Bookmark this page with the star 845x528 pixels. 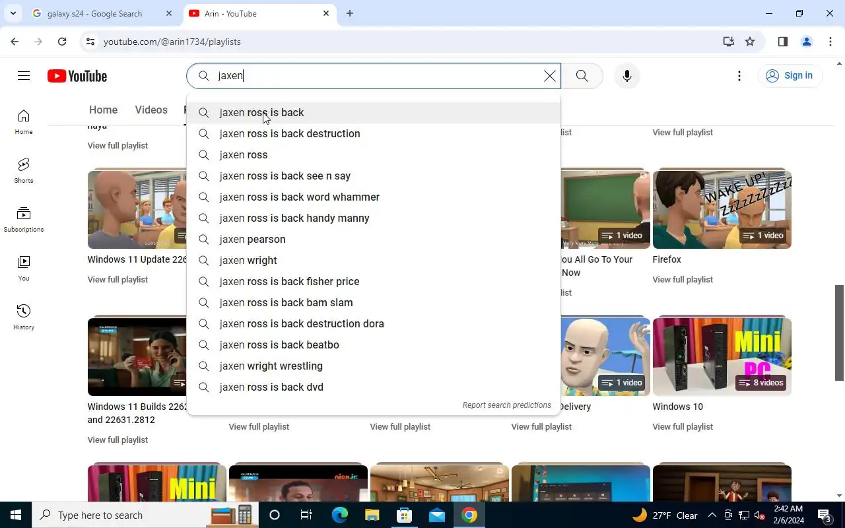coord(750,42)
